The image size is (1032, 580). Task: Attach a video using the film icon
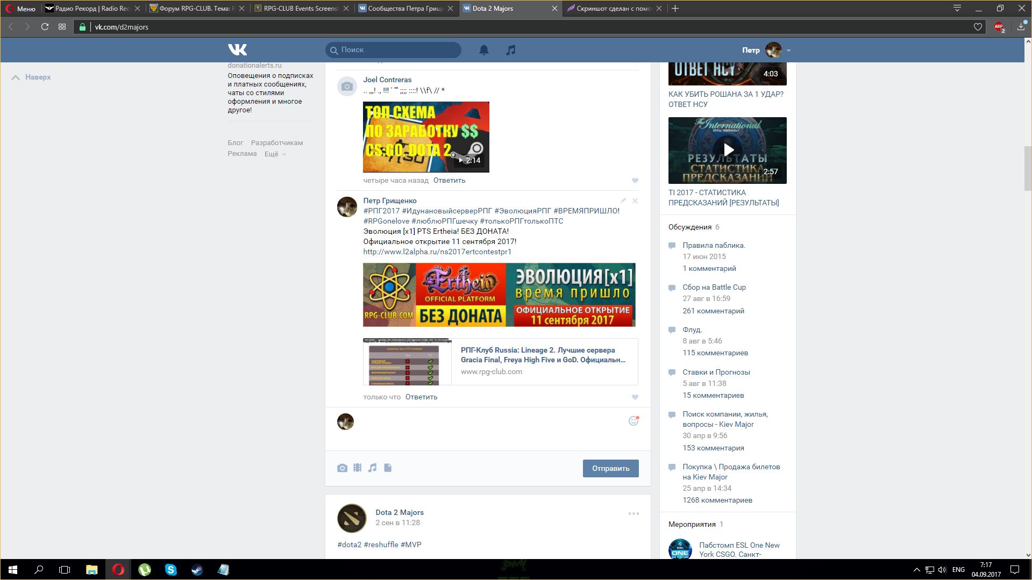click(358, 468)
